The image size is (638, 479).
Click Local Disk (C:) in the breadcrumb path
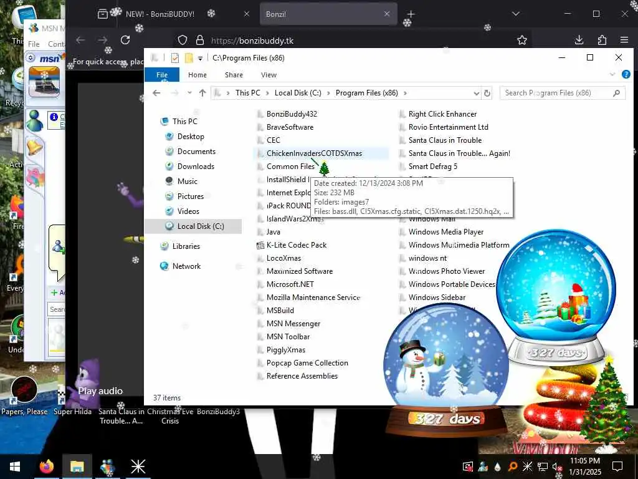tap(298, 93)
